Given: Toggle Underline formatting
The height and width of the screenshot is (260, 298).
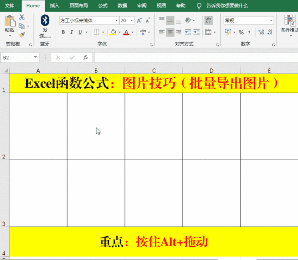Looking at the screenshot, I should [80, 32].
